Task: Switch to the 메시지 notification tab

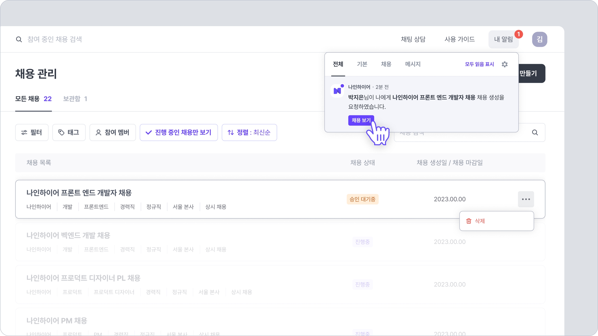Action: 413,64
